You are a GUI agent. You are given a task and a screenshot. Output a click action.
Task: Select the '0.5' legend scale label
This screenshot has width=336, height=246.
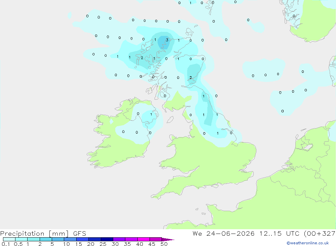tap(18, 244)
